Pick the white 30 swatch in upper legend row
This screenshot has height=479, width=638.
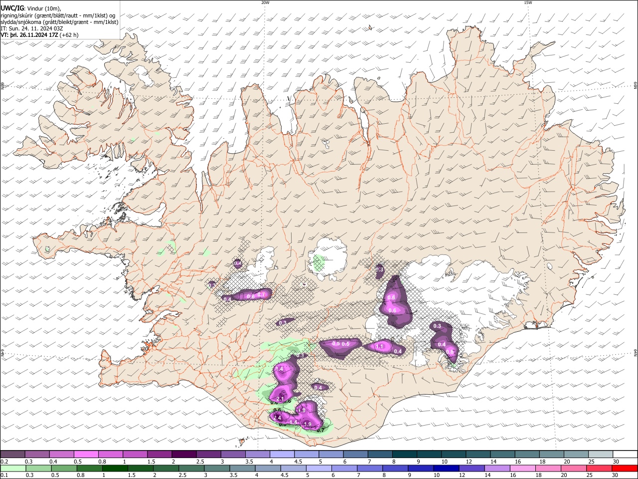point(625,454)
